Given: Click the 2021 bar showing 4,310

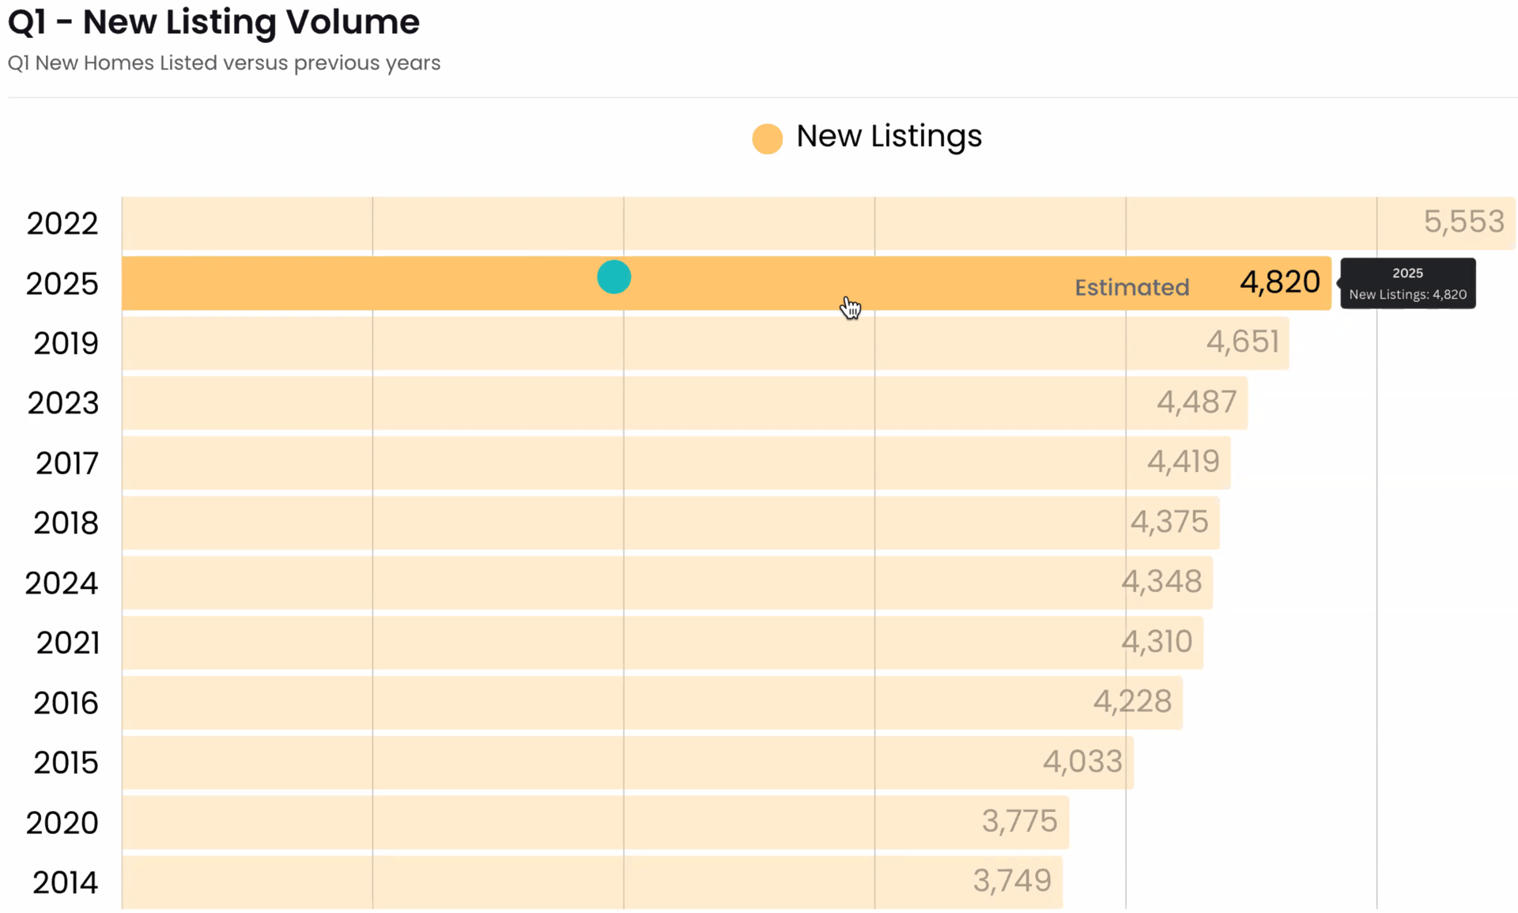Looking at the screenshot, I should (663, 643).
